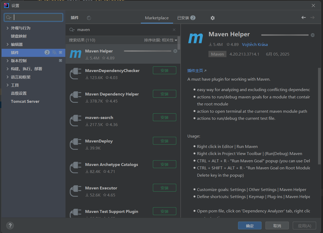The image size is (323, 233).
Task: Click maven-search plugin name
Action: pos(99,117)
